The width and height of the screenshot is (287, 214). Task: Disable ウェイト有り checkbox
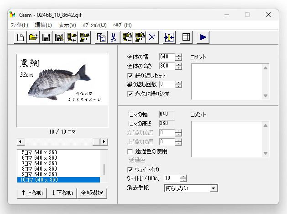point(130,170)
